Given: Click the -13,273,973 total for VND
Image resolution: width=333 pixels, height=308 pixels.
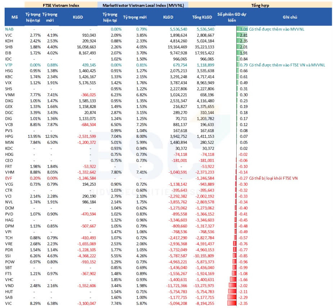Looking at the screenshot, I should click(x=204, y=286).
